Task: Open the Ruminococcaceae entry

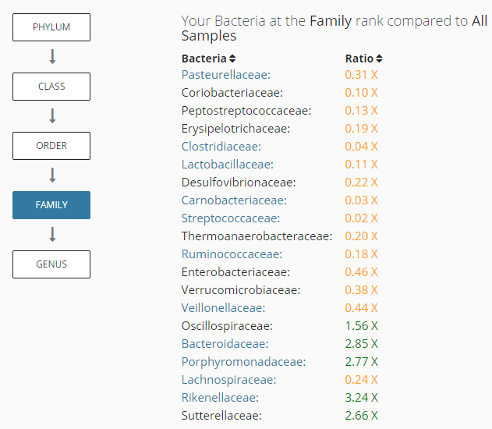Action: pyautogui.click(x=232, y=254)
